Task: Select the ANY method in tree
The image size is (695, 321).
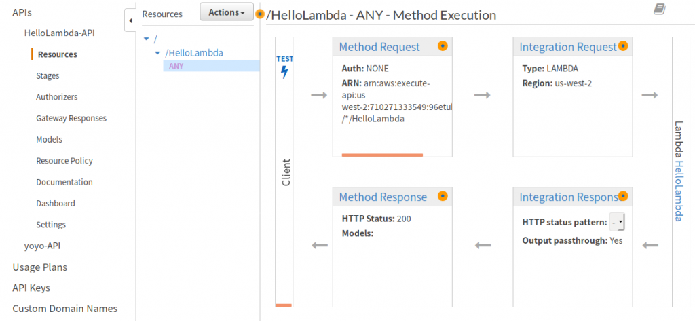Action: [x=176, y=66]
